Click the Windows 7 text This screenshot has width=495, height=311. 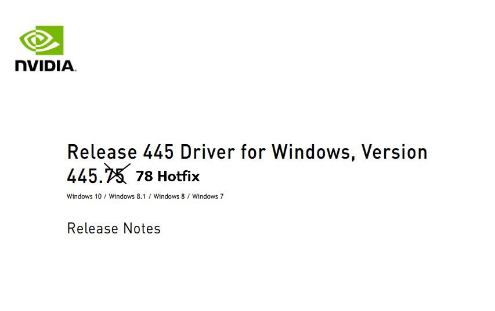tap(208, 196)
